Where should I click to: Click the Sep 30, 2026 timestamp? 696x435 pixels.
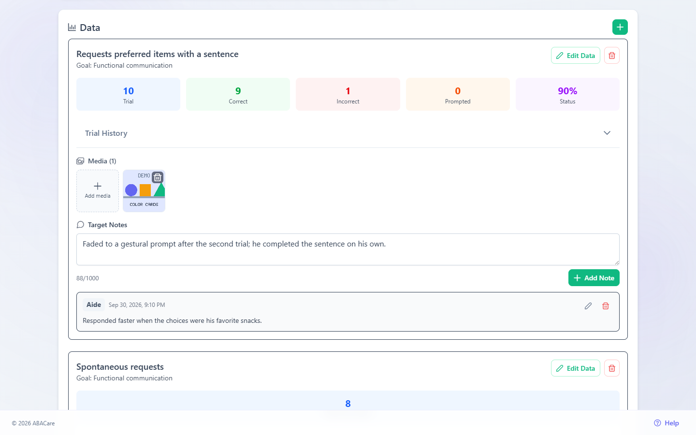[x=137, y=305]
